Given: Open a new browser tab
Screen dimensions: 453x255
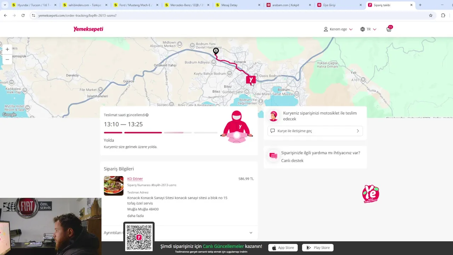Looking at the screenshot, I should coord(420,5).
